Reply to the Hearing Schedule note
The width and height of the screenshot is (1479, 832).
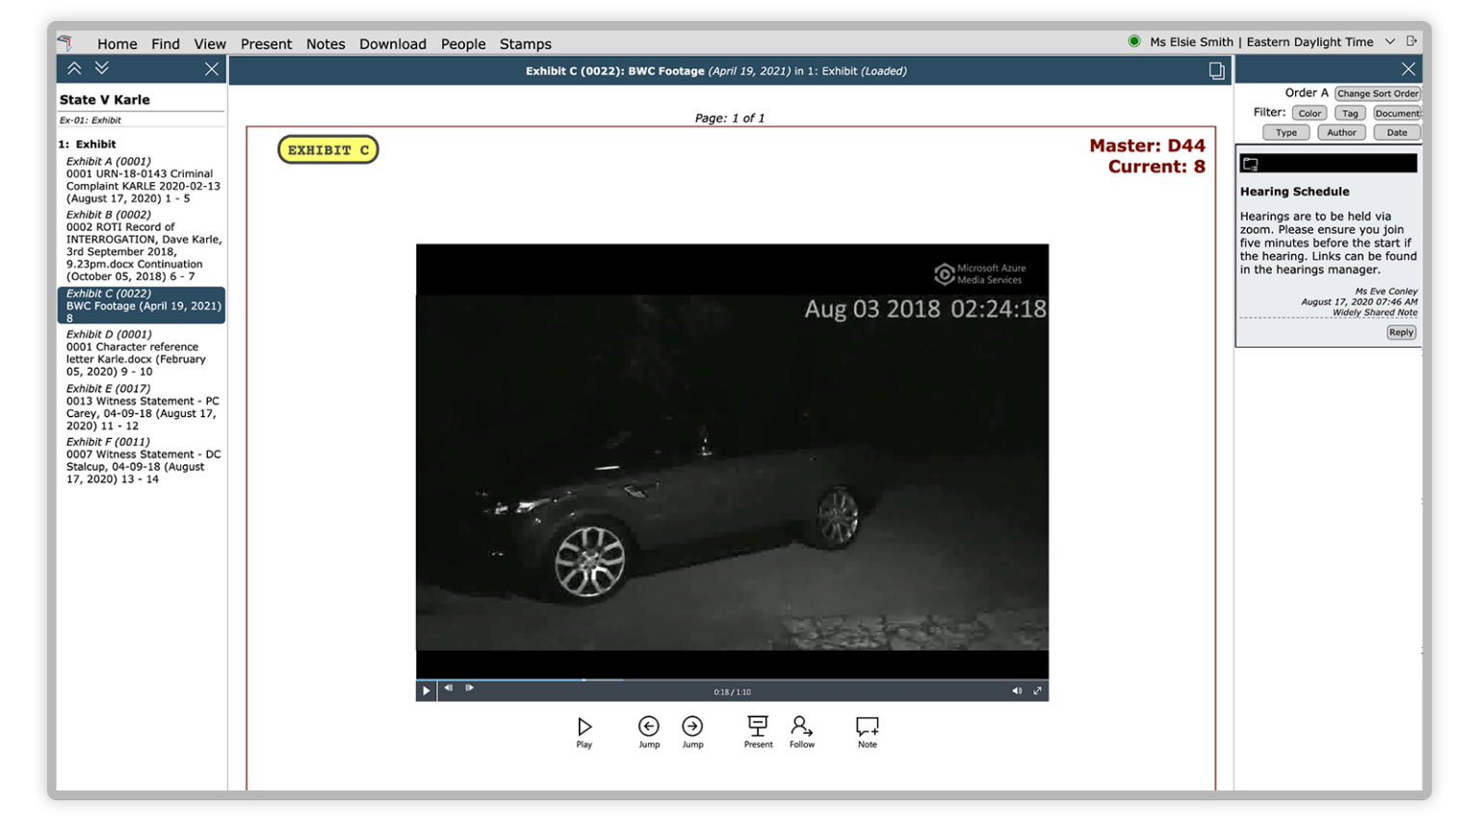point(1400,332)
